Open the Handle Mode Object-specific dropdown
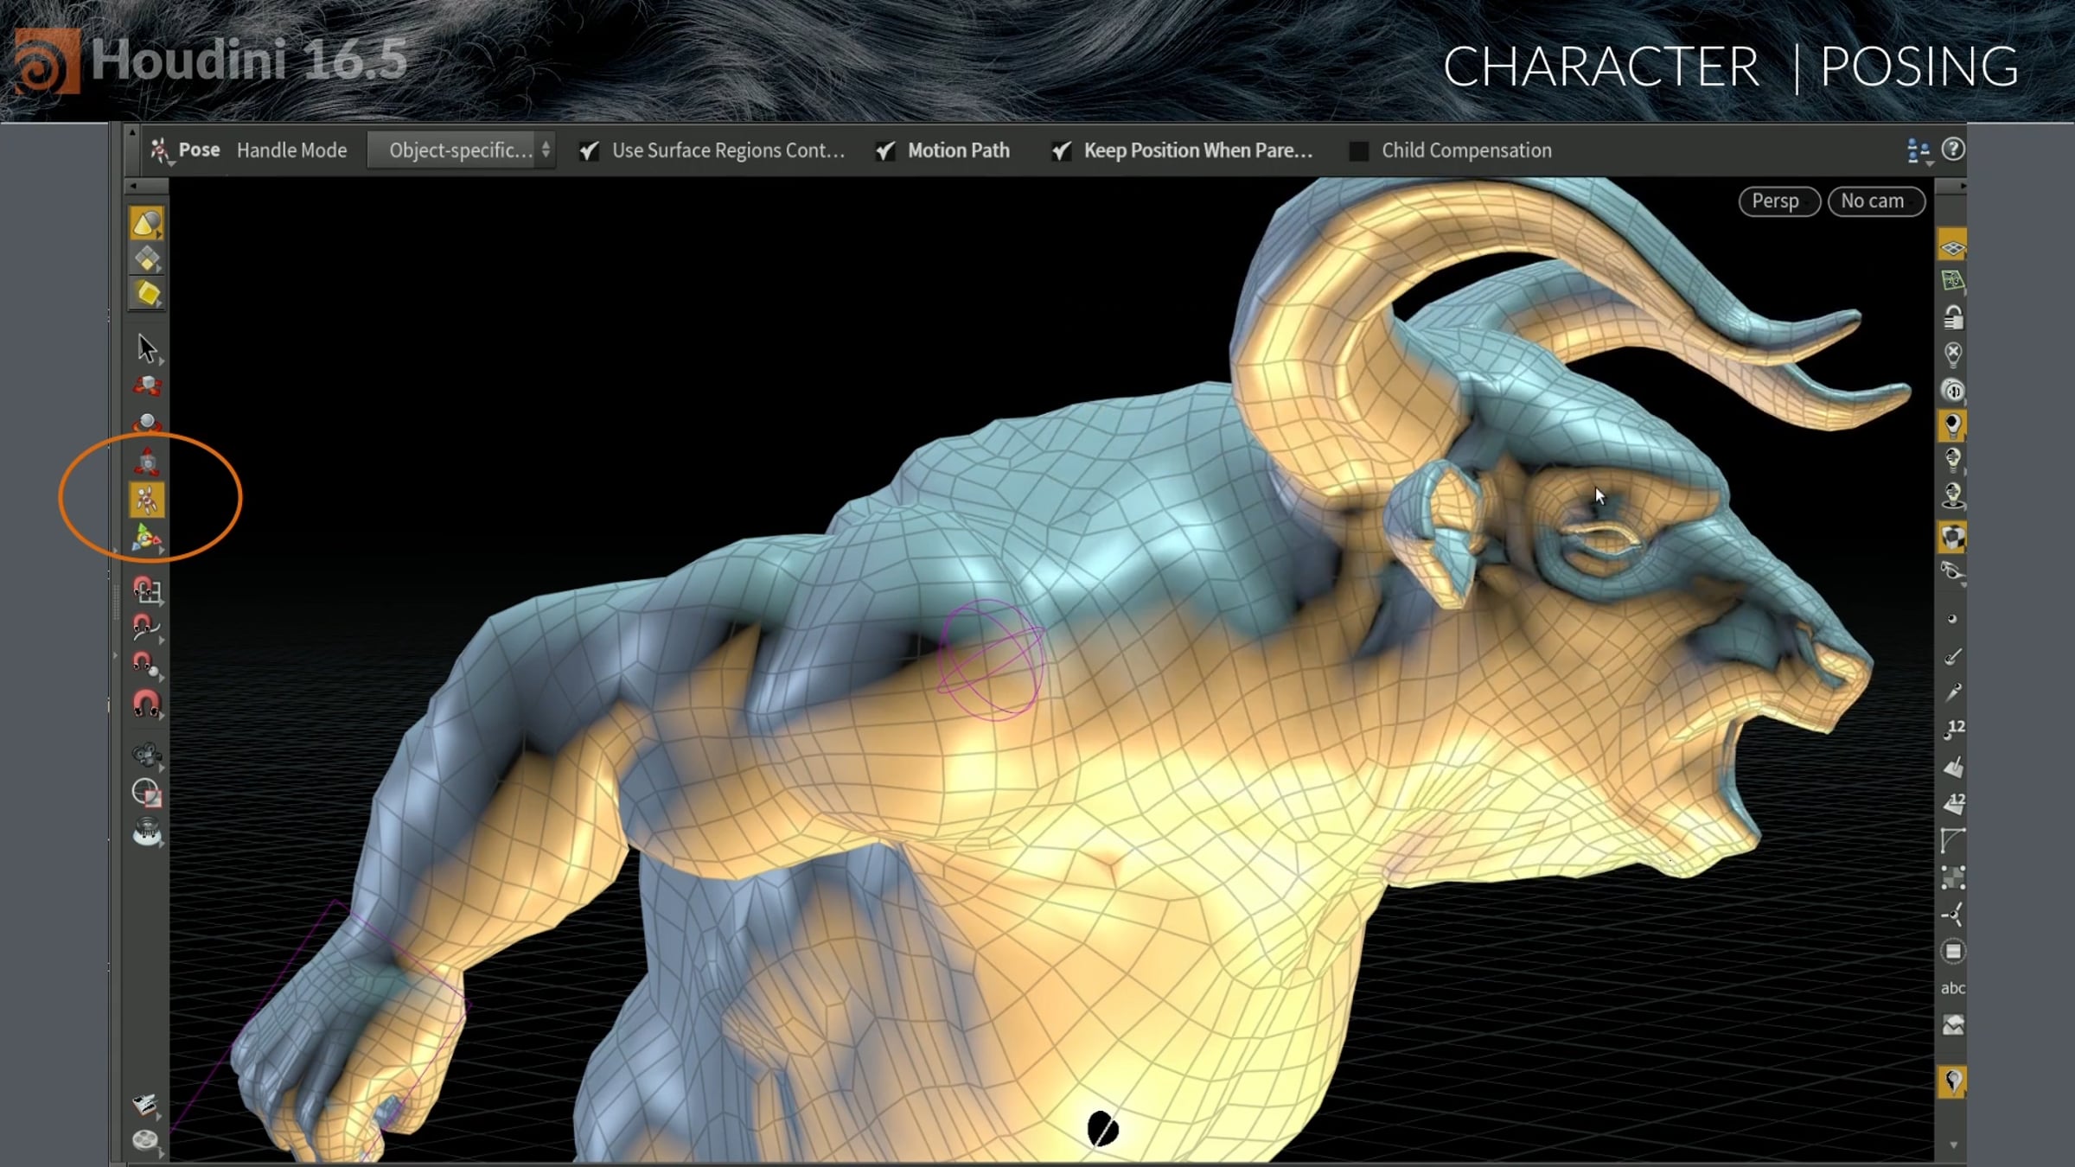The image size is (2075, 1167). (x=461, y=150)
